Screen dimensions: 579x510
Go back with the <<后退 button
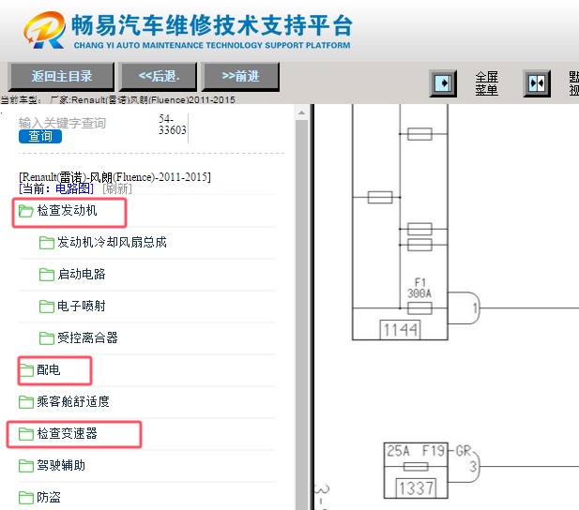click(158, 76)
